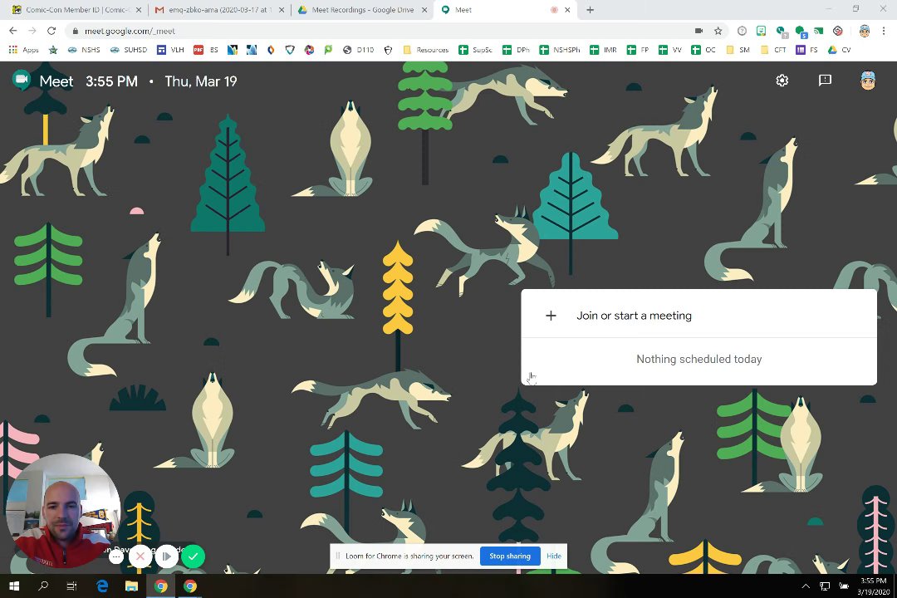Click the Google Cast extension icon
This screenshot has width=897, height=598.
coord(819,31)
